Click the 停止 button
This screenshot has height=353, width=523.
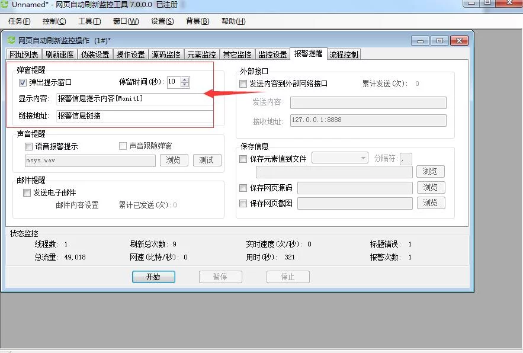click(x=288, y=277)
